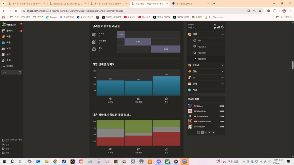Click the green win segment of 미들게임 results

[x=139, y=126]
